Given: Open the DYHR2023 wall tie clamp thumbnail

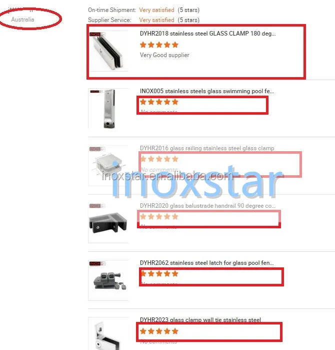Looking at the screenshot, I should tap(108, 333).
